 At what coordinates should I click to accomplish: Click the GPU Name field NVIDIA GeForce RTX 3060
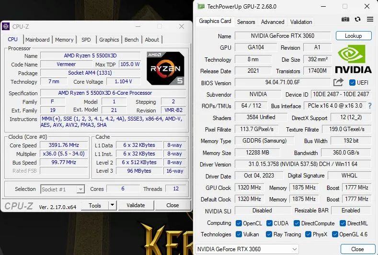click(x=283, y=36)
